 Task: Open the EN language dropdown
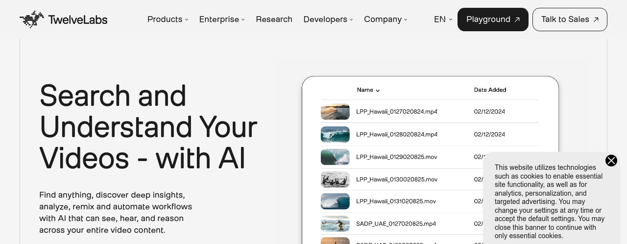click(x=443, y=20)
